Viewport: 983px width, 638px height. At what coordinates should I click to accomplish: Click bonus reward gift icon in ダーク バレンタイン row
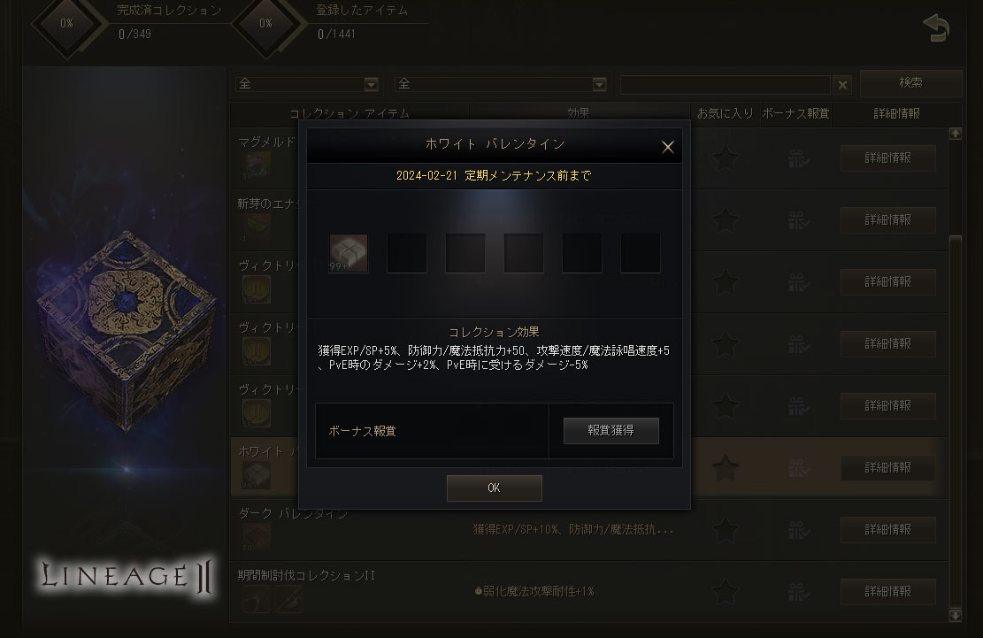(x=798, y=529)
